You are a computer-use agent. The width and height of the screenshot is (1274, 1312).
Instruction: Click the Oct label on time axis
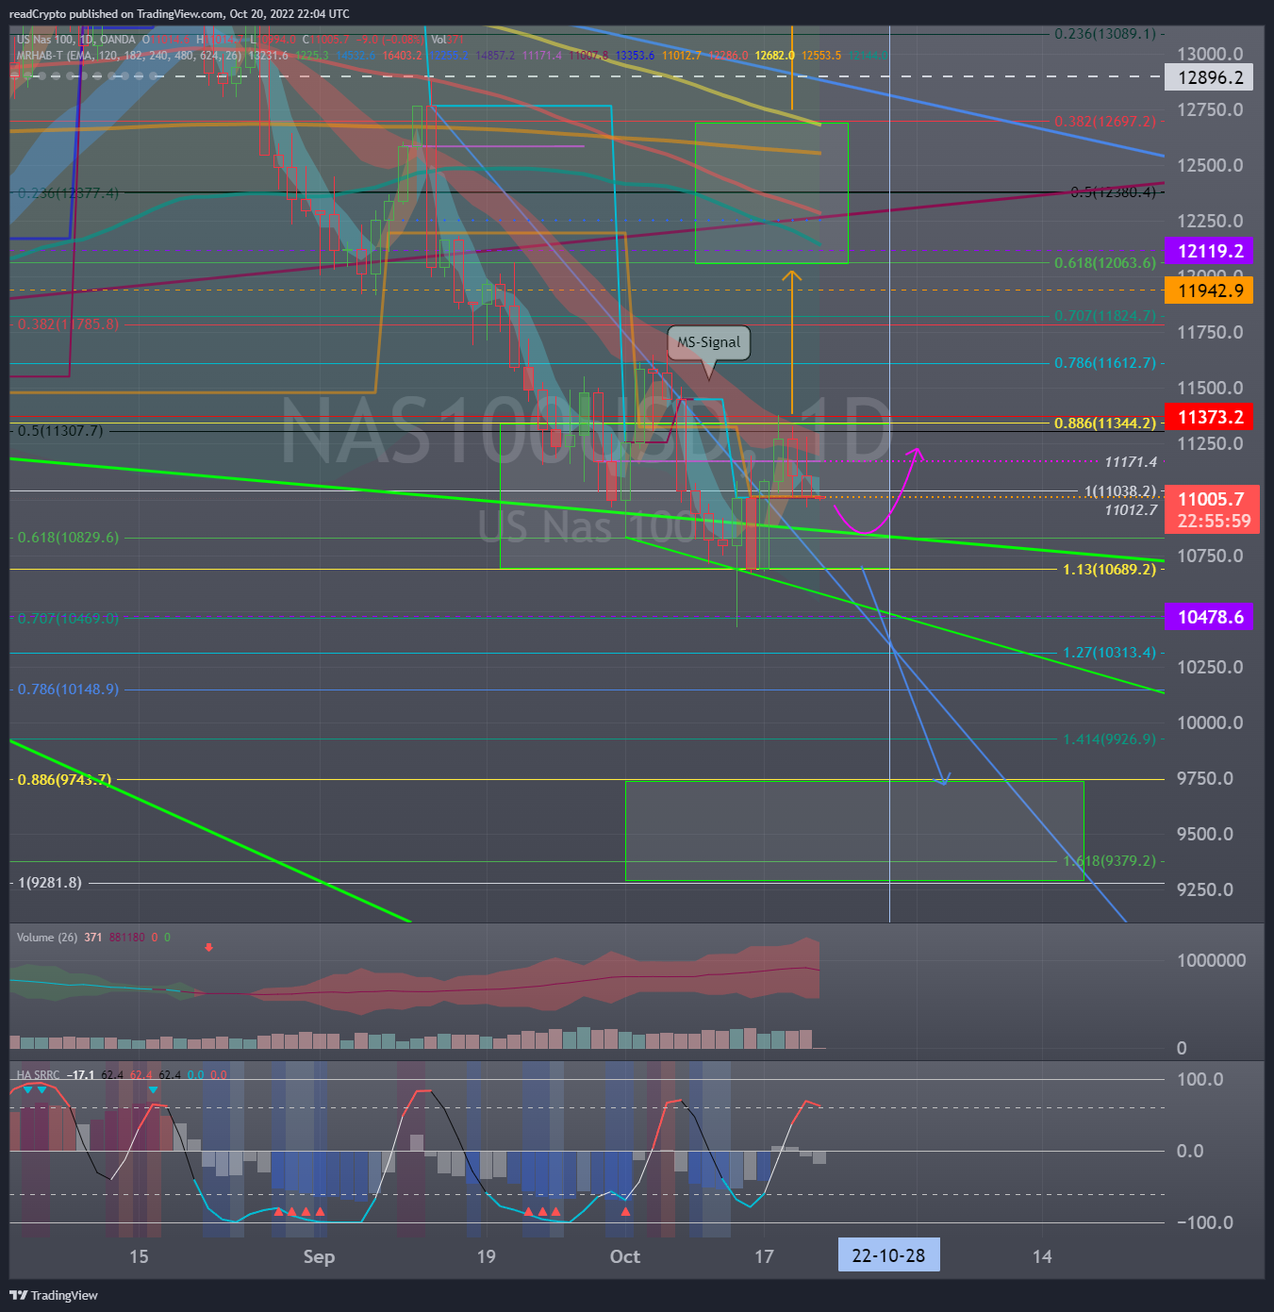[x=625, y=1256]
